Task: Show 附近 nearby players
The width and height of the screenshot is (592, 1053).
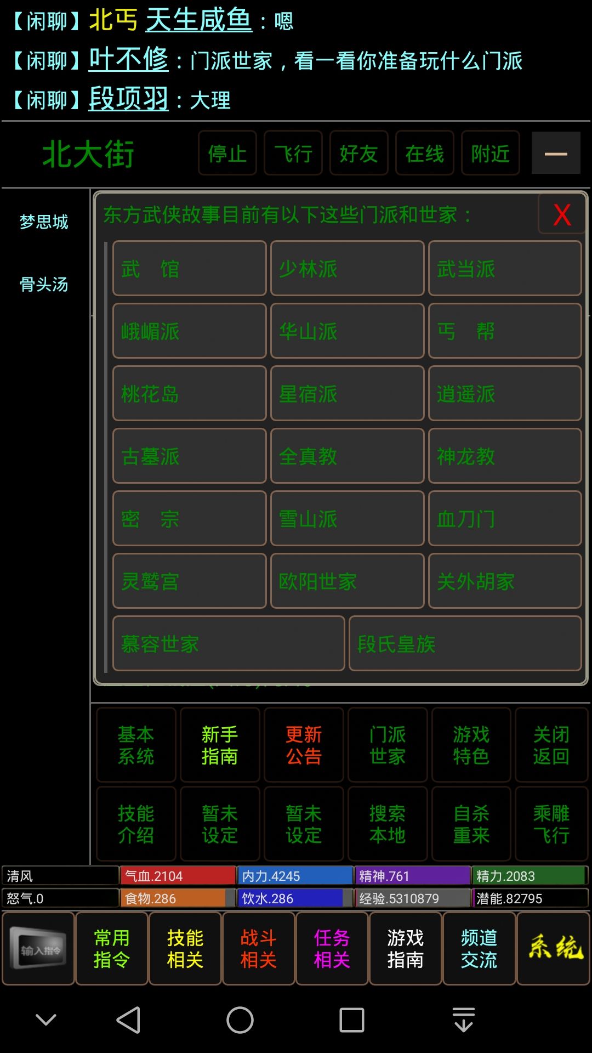Action: pyautogui.click(x=491, y=153)
